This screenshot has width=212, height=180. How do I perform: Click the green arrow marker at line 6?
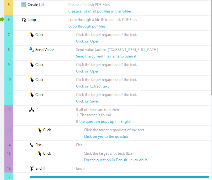(2, 20)
